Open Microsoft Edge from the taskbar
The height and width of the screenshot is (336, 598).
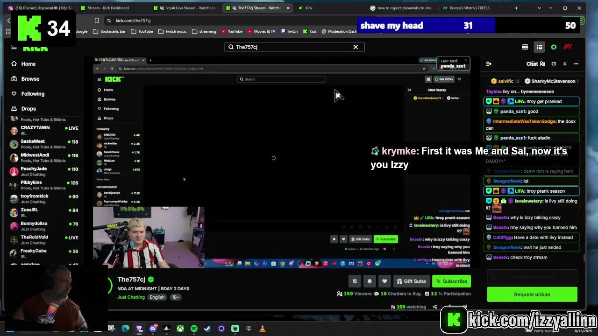(x=125, y=329)
